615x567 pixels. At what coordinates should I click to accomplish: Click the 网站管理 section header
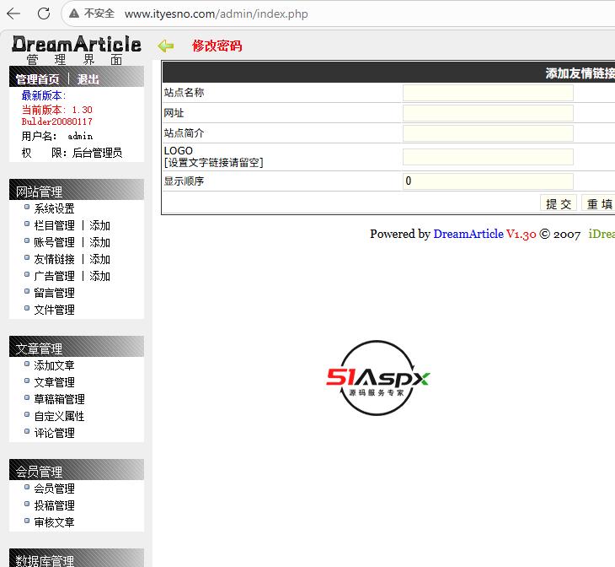[77, 190]
